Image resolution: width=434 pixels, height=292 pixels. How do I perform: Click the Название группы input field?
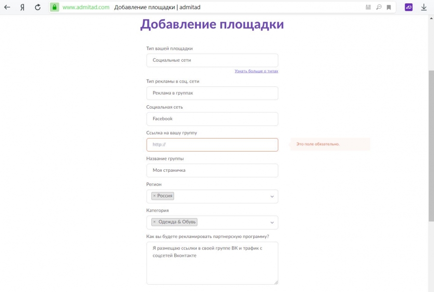pyautogui.click(x=212, y=170)
